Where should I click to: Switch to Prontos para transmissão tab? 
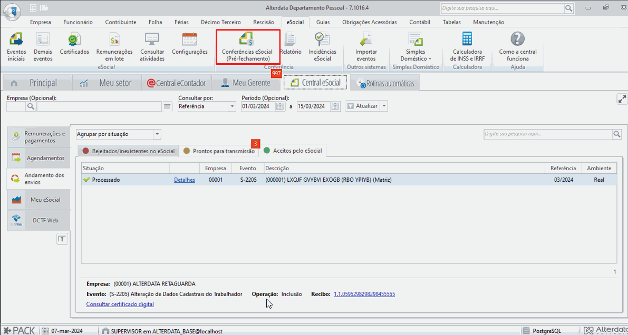click(x=219, y=151)
